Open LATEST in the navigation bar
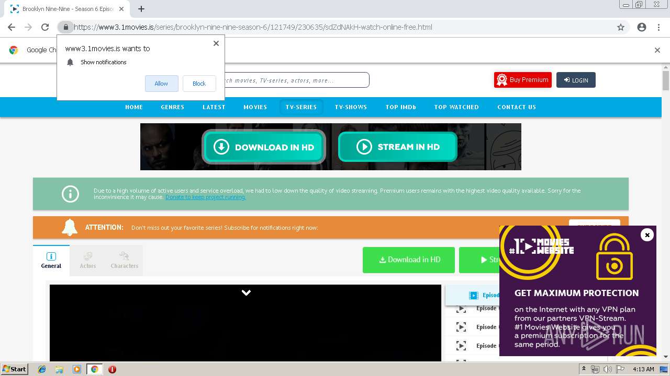The width and height of the screenshot is (670, 376). tap(214, 107)
